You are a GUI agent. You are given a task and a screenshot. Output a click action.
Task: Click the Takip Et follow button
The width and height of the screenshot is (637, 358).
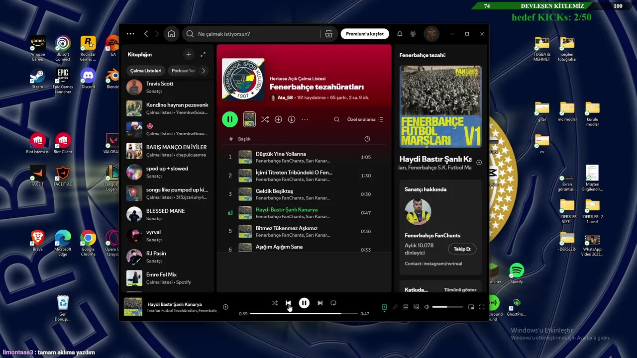[462, 249]
